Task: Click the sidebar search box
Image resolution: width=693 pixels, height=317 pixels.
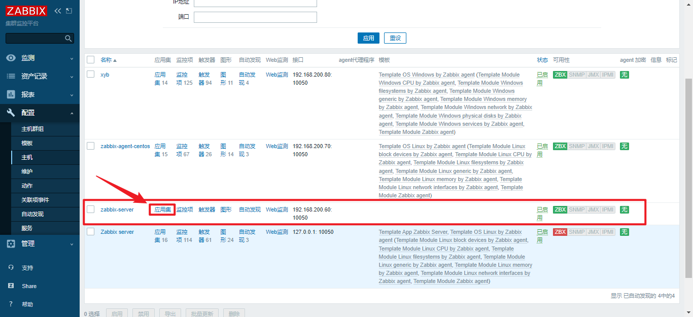Action: (40, 39)
